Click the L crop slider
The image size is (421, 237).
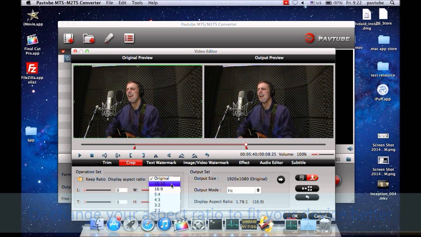[97, 190]
